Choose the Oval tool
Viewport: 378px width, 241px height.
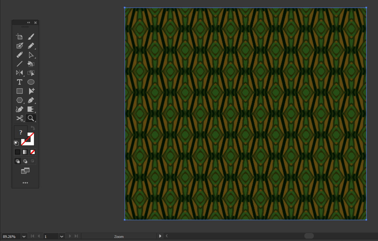pyautogui.click(x=31, y=82)
